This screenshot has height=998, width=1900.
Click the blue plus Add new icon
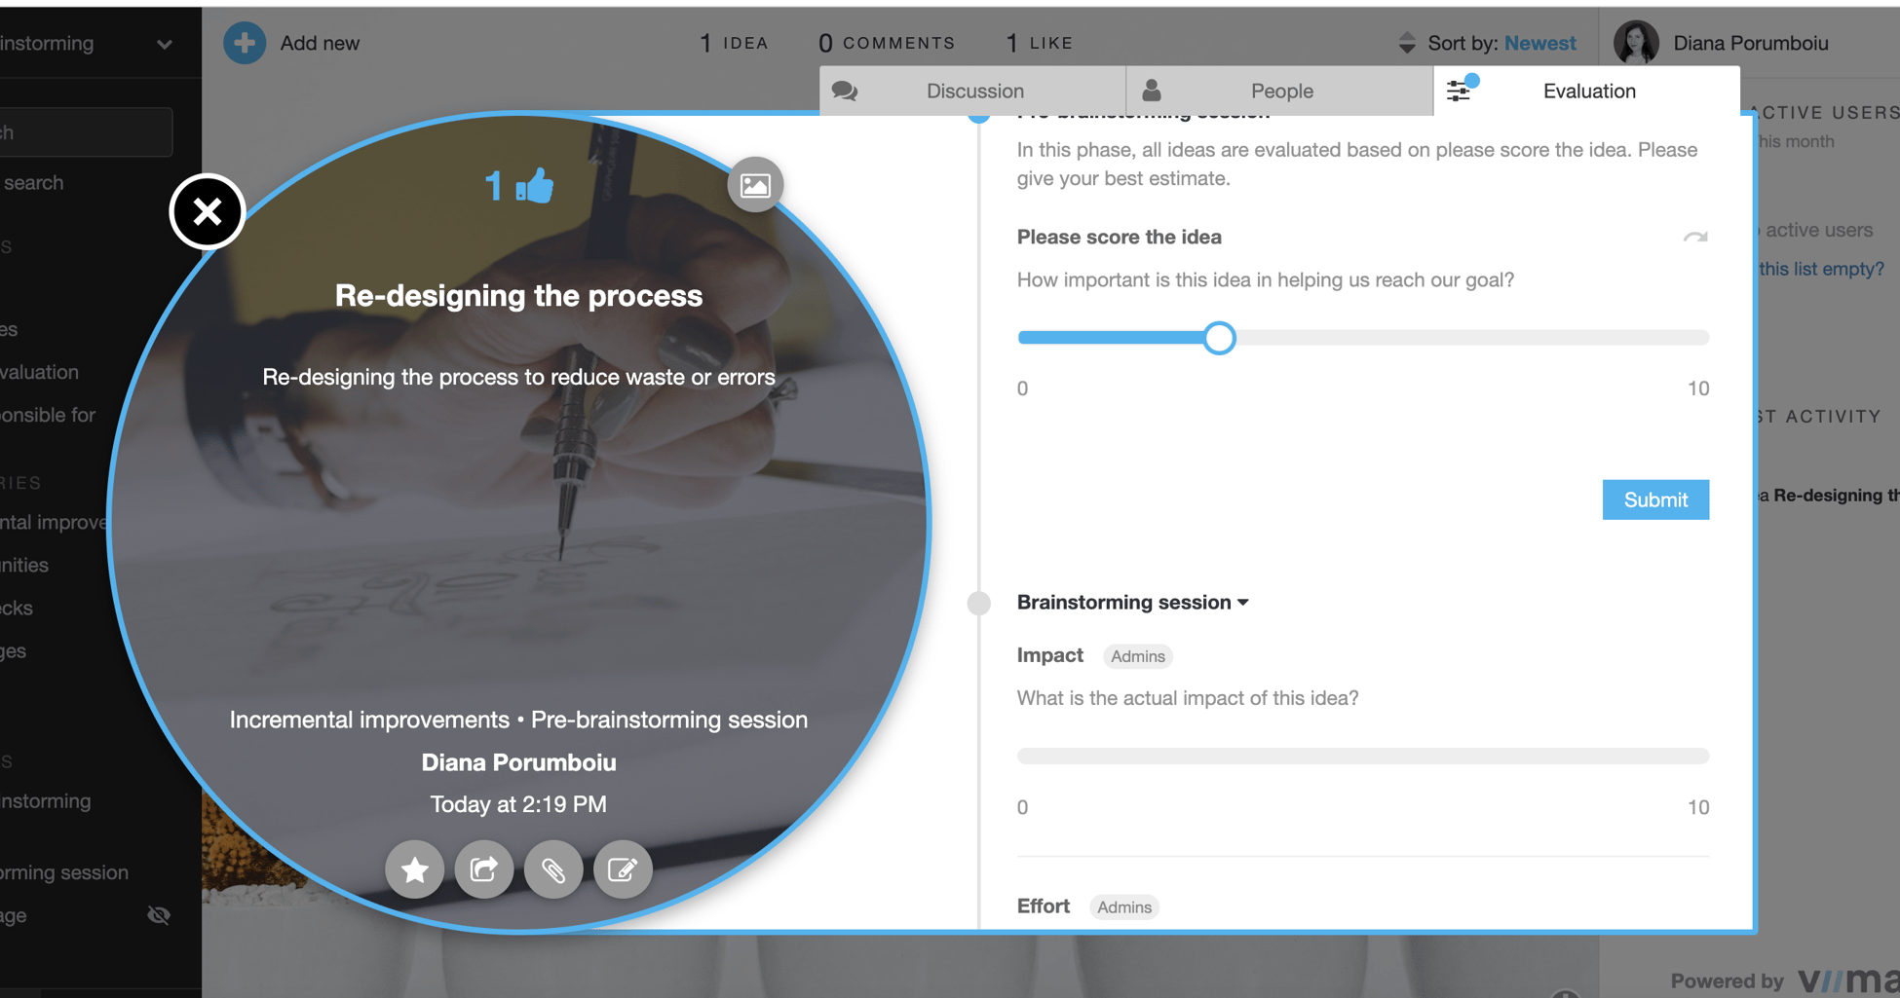pyautogui.click(x=245, y=43)
